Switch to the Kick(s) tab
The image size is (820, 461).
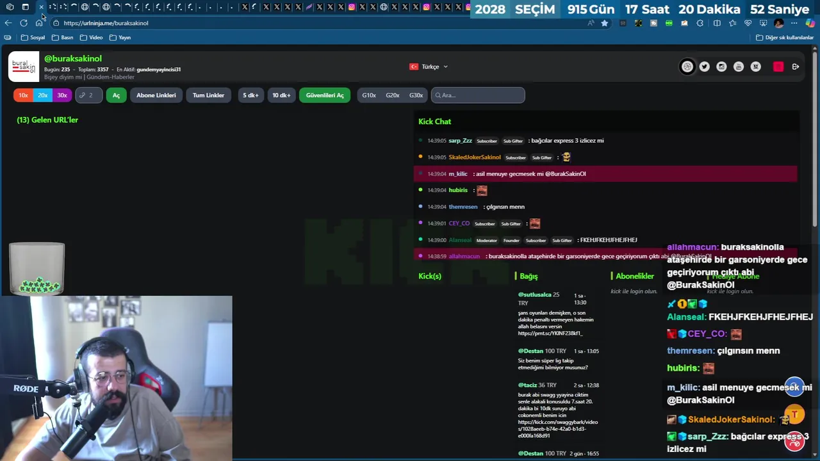pyautogui.click(x=430, y=276)
